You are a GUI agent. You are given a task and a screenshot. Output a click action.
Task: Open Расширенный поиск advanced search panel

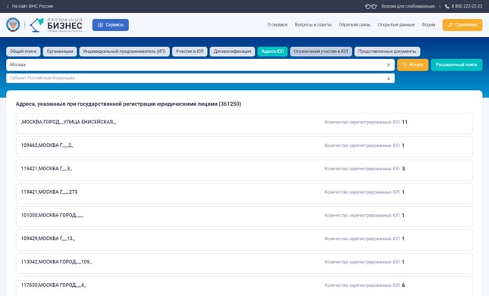(456, 65)
